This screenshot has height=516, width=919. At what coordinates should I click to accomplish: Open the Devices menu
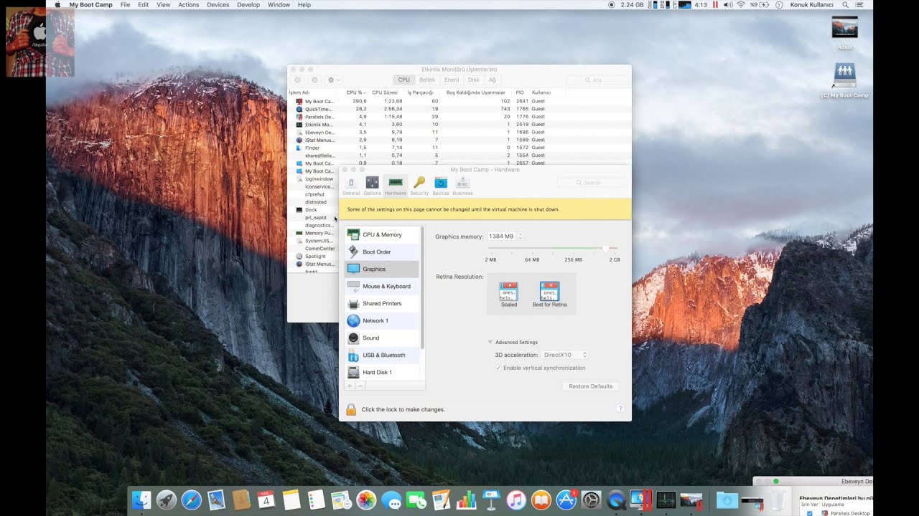coord(218,4)
